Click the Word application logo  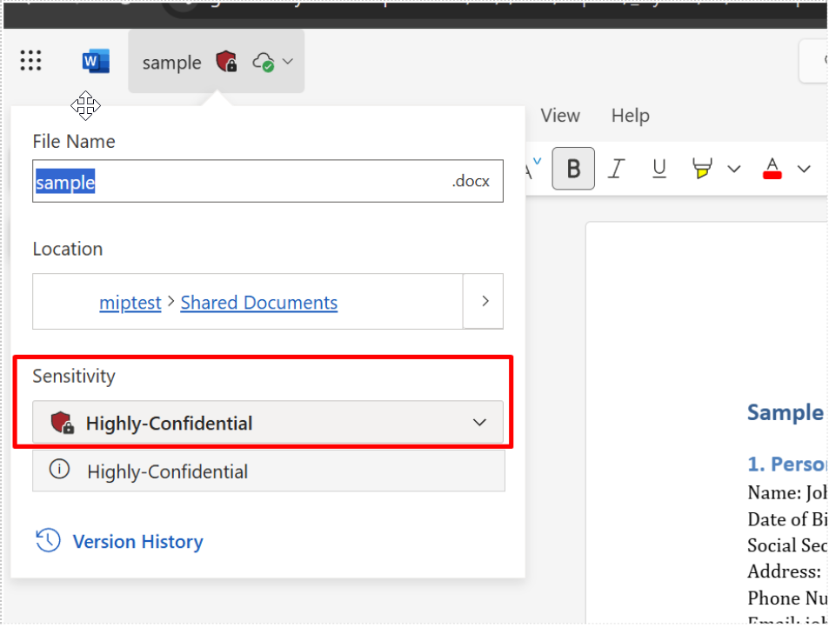96,62
